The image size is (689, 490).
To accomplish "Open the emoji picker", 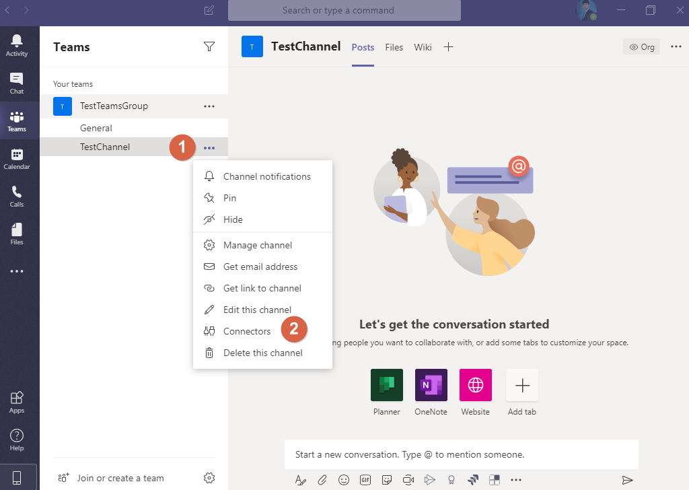I will 344,480.
